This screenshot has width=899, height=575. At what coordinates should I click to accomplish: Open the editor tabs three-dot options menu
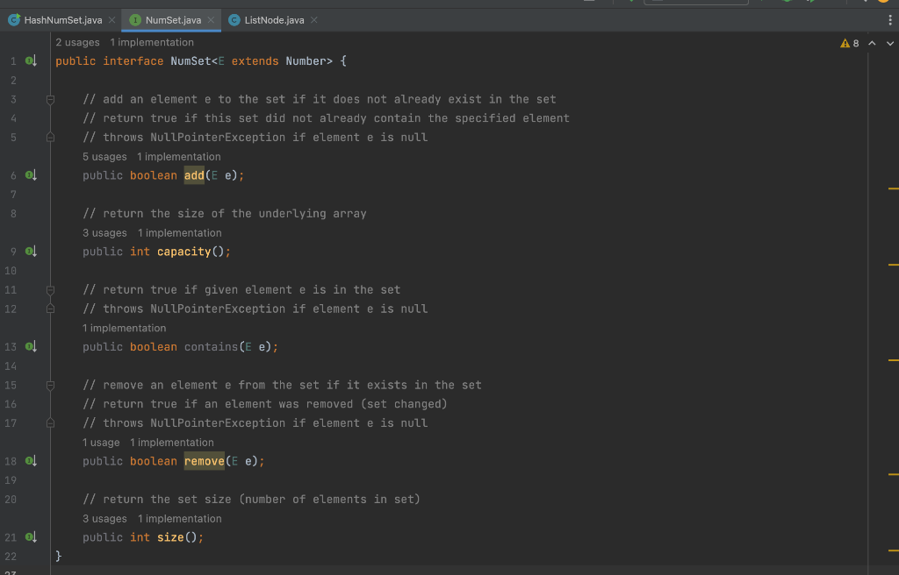890,20
